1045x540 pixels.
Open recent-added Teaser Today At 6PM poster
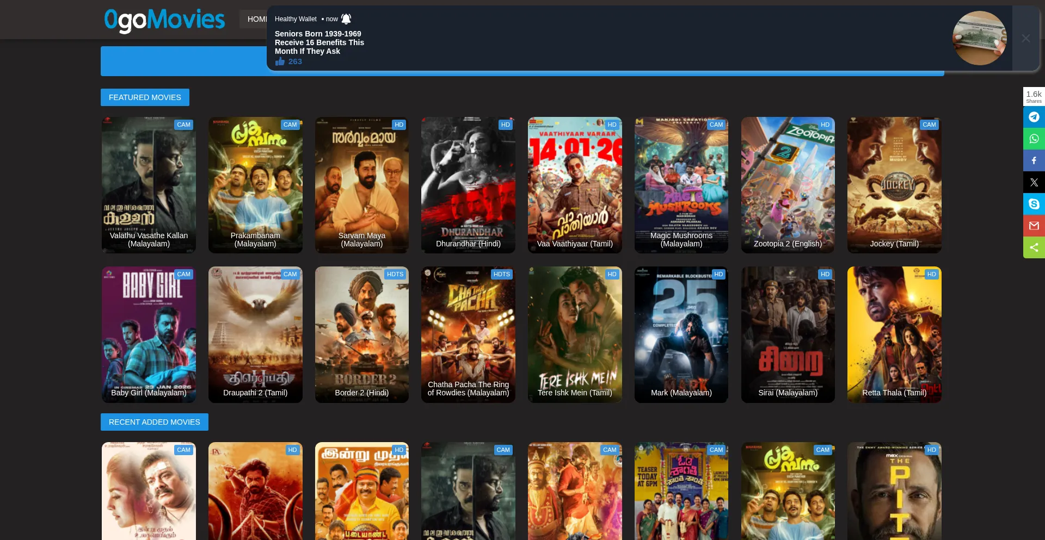tap(681, 491)
